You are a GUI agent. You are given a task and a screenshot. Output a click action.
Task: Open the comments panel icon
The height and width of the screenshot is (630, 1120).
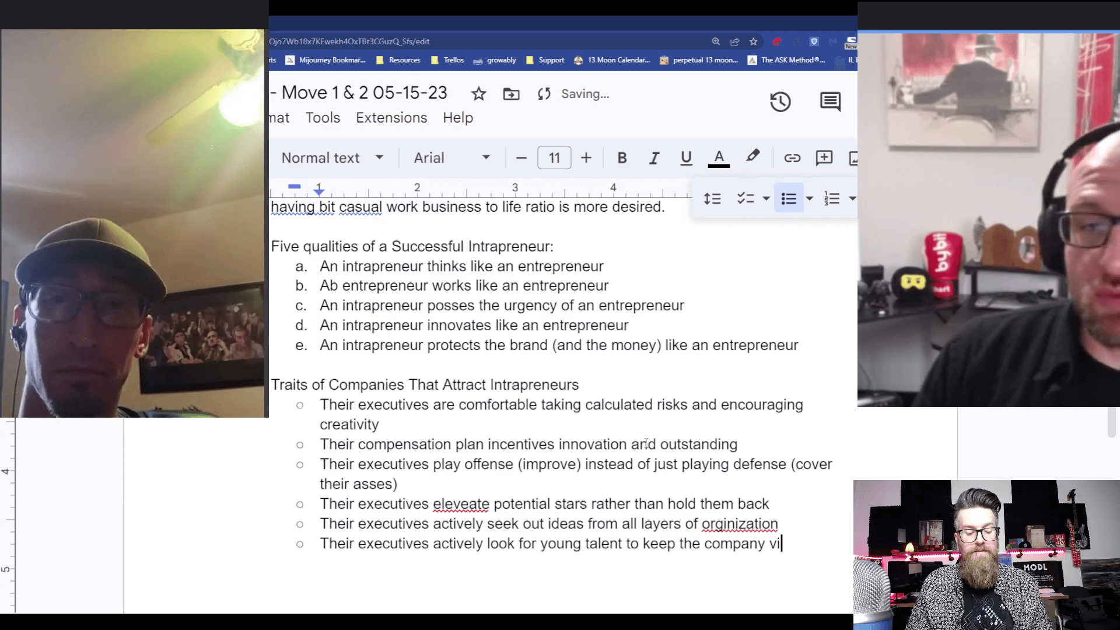[x=830, y=101]
